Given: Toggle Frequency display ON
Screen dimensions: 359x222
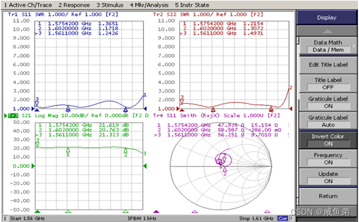Looking at the screenshot, I should tap(328, 159).
